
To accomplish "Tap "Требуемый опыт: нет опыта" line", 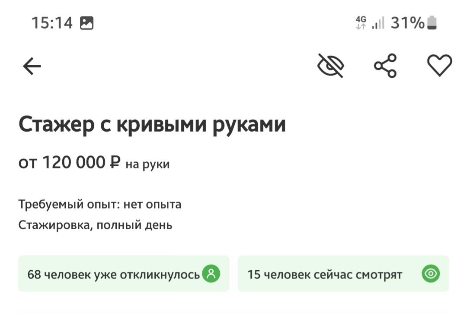I will pos(100,204).
